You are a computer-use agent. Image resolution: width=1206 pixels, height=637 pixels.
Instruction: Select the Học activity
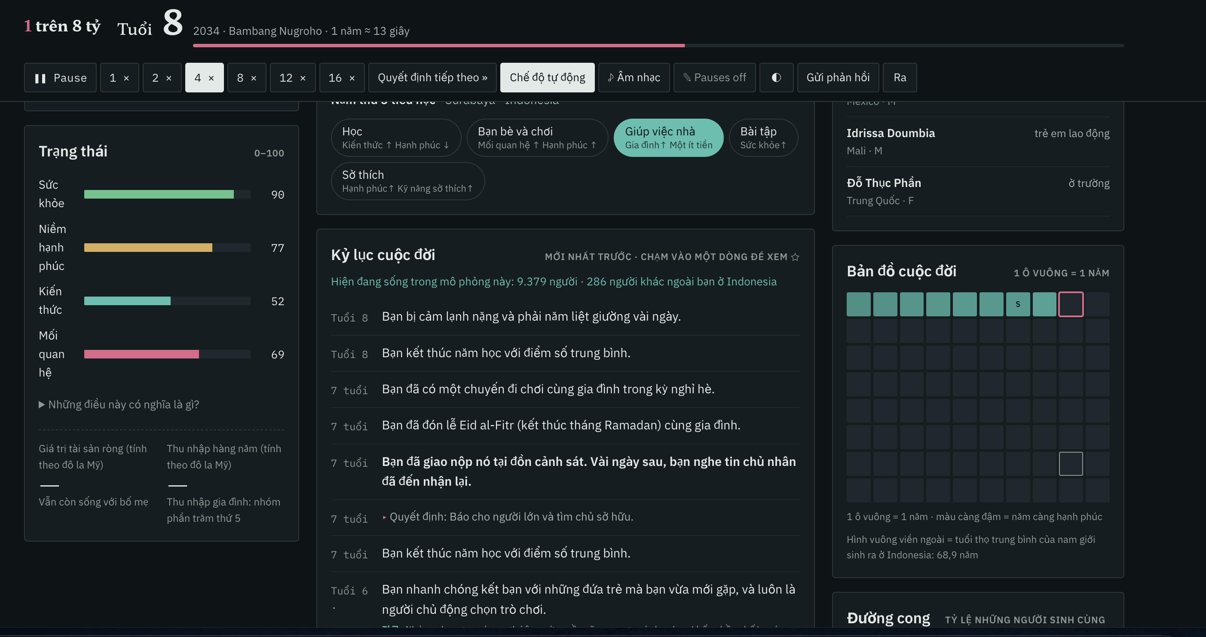click(x=396, y=138)
